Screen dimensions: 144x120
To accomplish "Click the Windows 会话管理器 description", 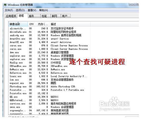I will click(x=62, y=107).
